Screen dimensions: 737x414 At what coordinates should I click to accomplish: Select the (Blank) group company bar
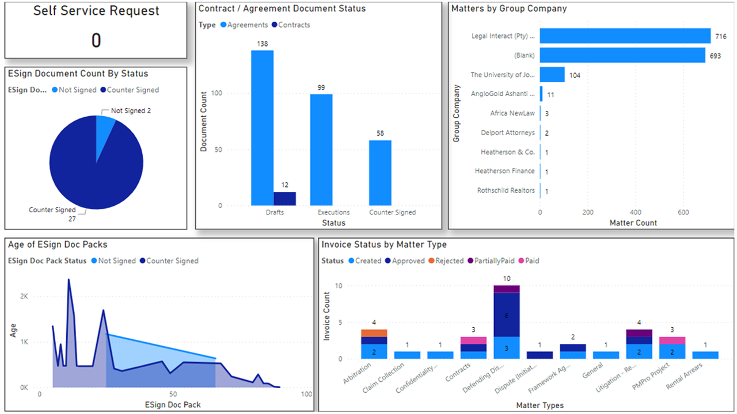tap(622, 55)
